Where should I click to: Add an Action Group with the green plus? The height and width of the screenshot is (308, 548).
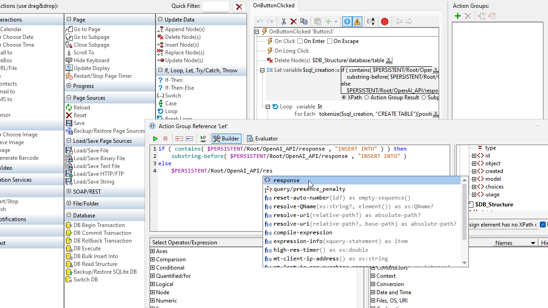457,16
